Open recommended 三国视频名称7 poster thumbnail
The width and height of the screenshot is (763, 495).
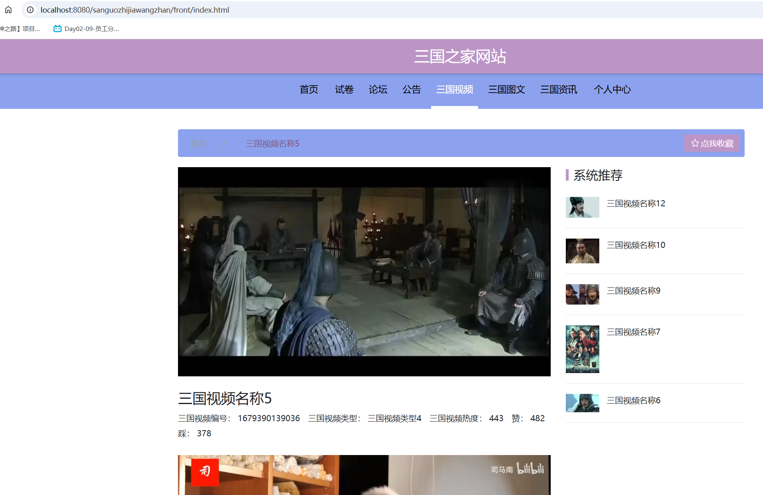[583, 349]
